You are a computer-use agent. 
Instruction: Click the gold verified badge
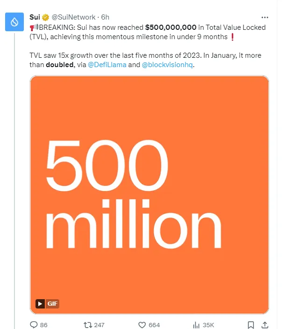46,17
